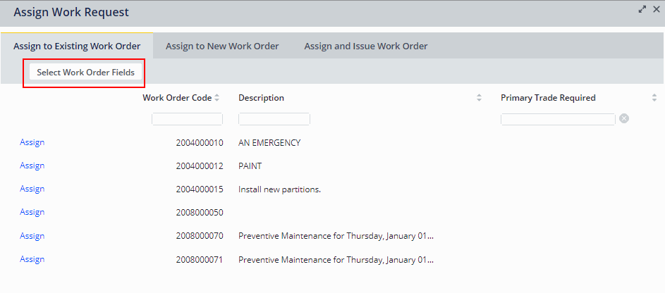
Task: Assign to the PAINT work order
Action: (32, 166)
